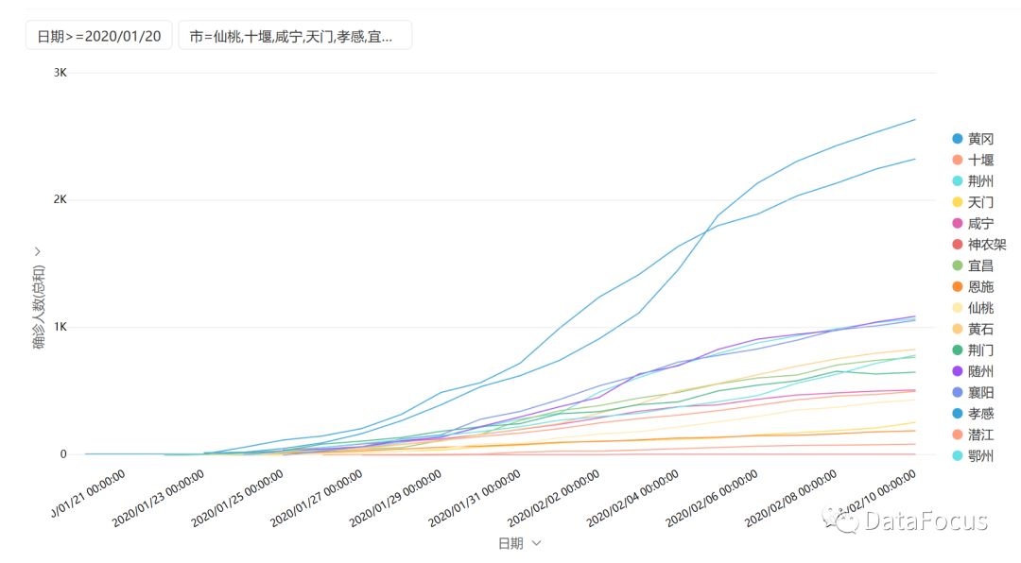Viewport: 1021px width, 563px height.
Task: Expand the 日期 x-axis dropdown chevron
Action: coord(537,543)
